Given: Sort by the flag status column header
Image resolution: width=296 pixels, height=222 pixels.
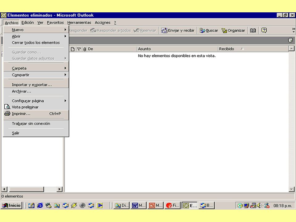Looking at the screenshot, I should [79, 49].
